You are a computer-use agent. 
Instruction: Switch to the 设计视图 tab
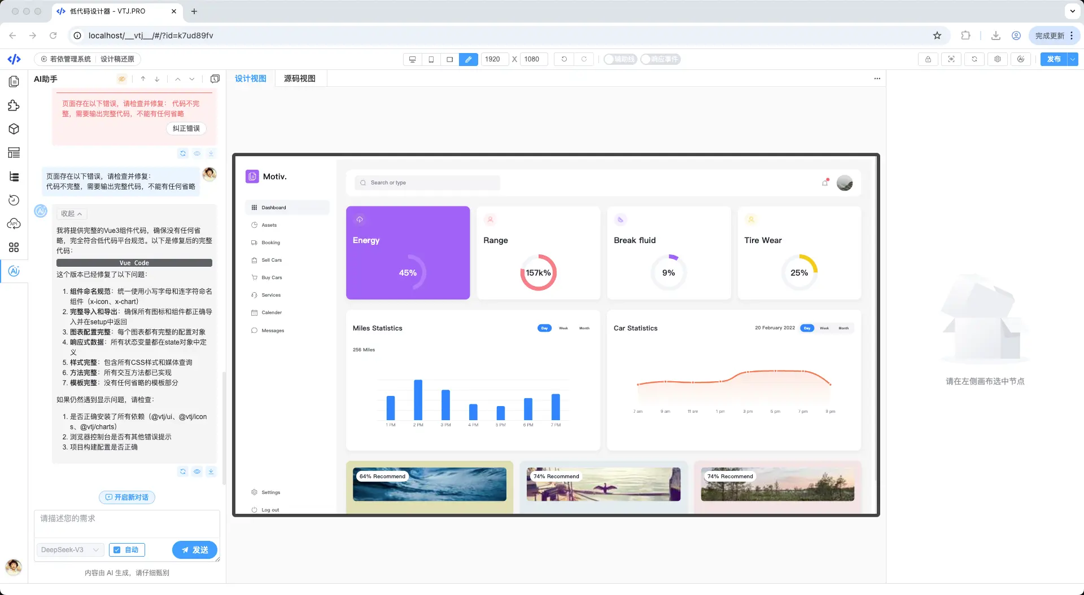coord(251,78)
